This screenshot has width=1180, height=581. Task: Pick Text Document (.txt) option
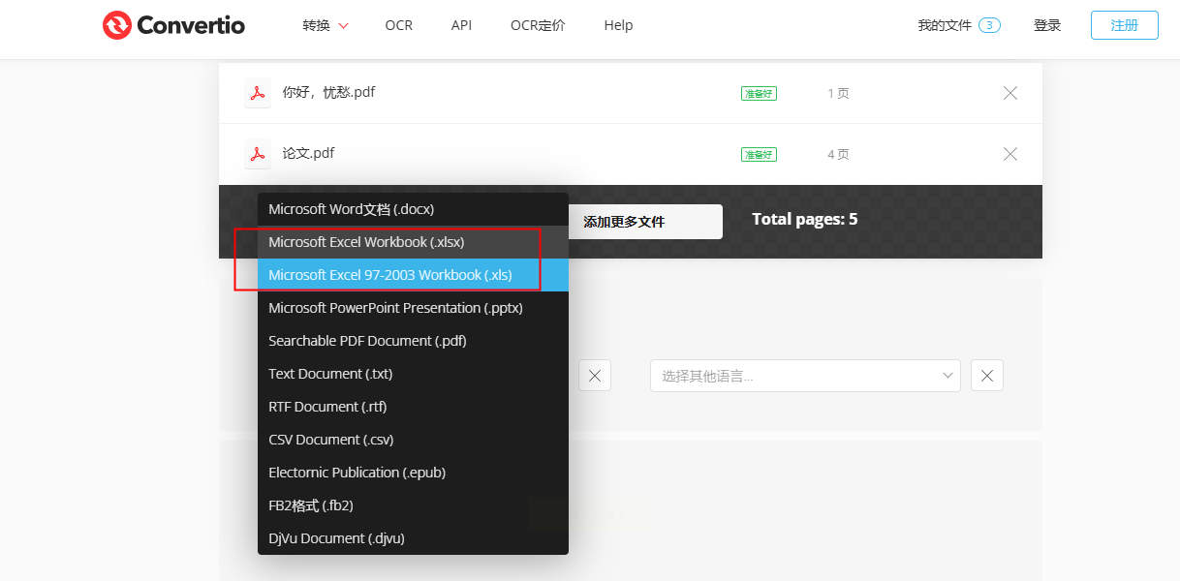(413, 374)
